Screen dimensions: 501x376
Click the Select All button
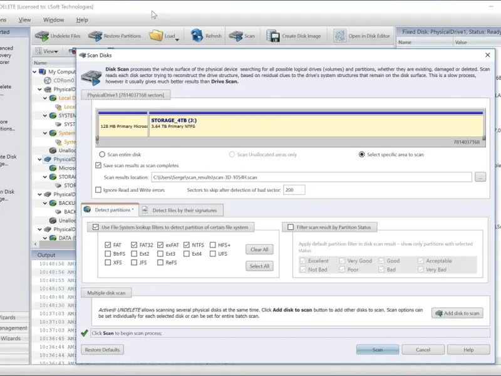click(x=259, y=266)
